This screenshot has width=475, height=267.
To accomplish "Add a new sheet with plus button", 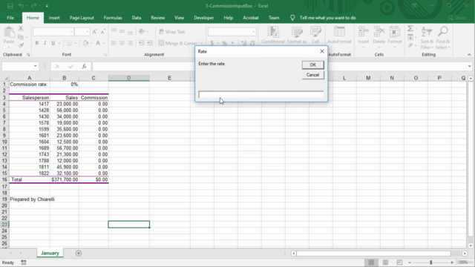I will coord(79,253).
